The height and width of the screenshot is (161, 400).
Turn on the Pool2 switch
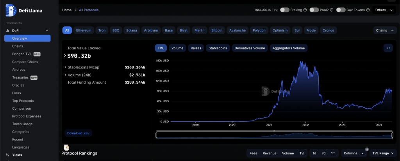coord(314,10)
